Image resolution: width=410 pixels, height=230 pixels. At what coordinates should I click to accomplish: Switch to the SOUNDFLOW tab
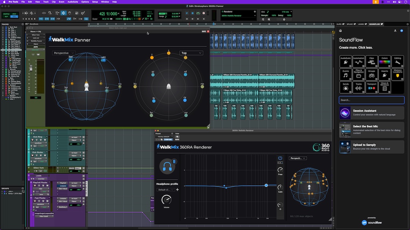(374, 23)
